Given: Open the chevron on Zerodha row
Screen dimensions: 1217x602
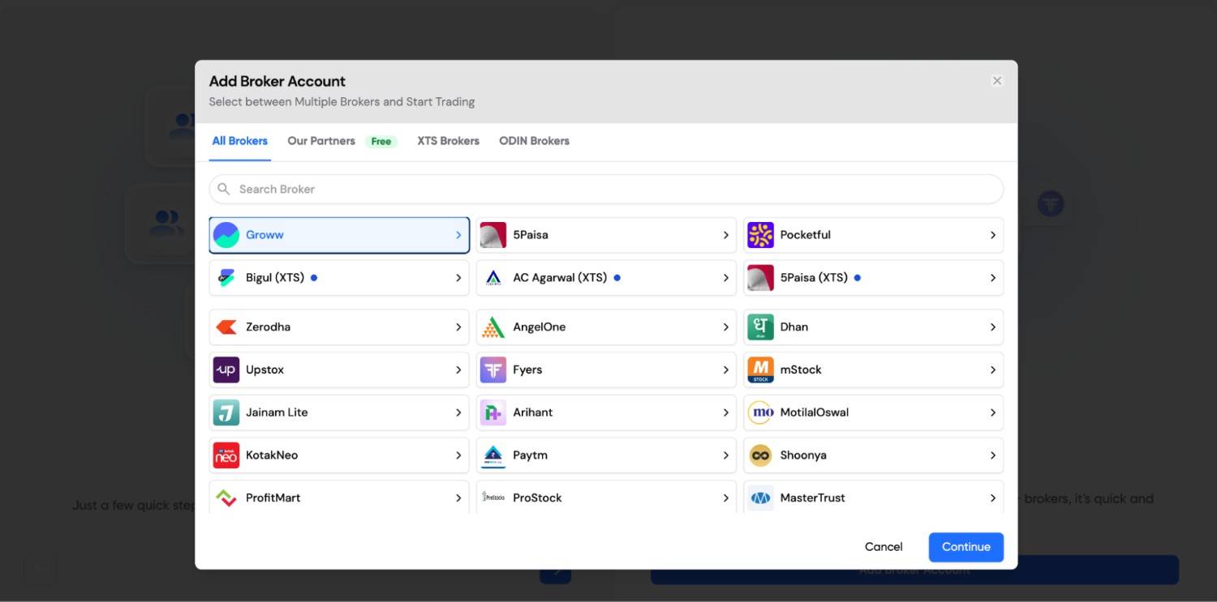Looking at the screenshot, I should point(458,327).
